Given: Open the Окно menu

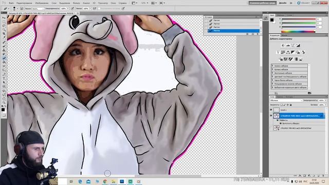Looking at the screenshot, I should click(x=113, y=3).
